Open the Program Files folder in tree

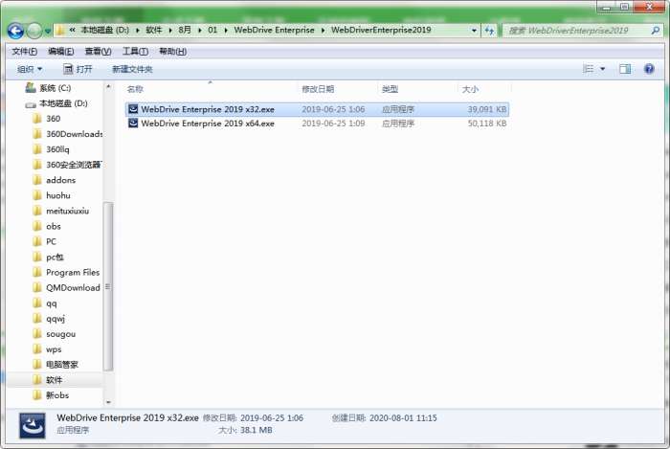tap(66, 273)
